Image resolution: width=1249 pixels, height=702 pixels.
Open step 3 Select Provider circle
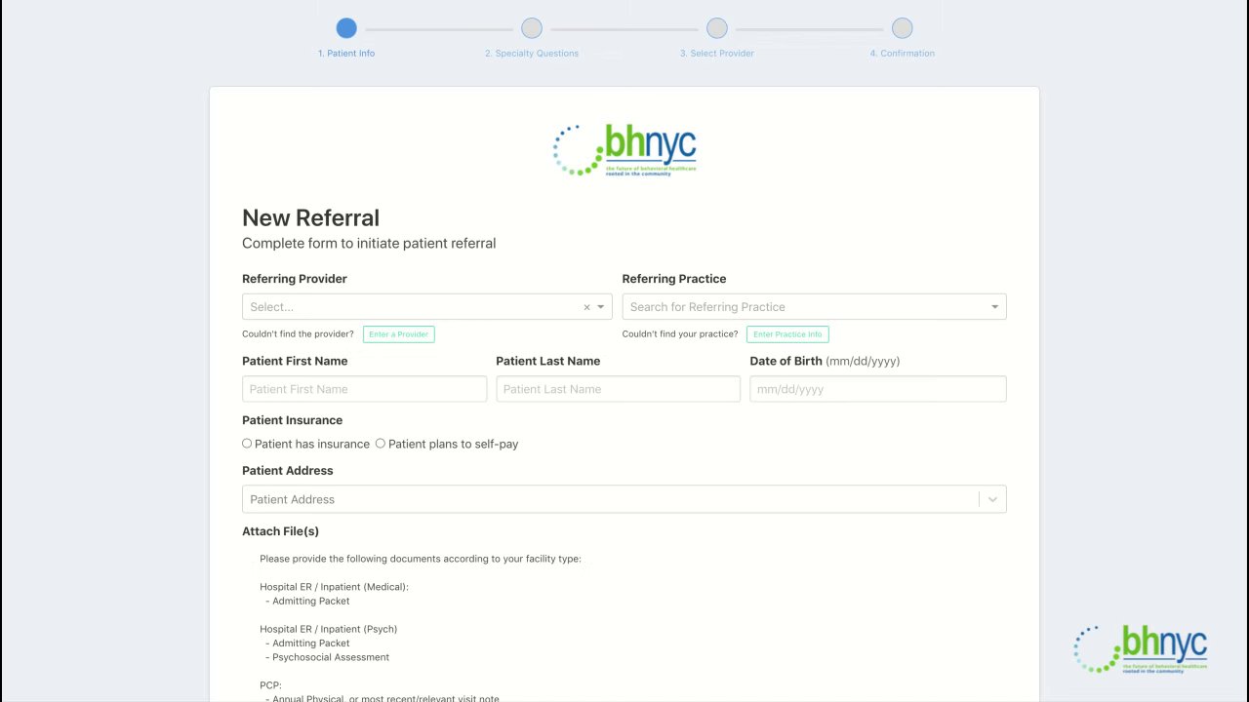coord(717,28)
